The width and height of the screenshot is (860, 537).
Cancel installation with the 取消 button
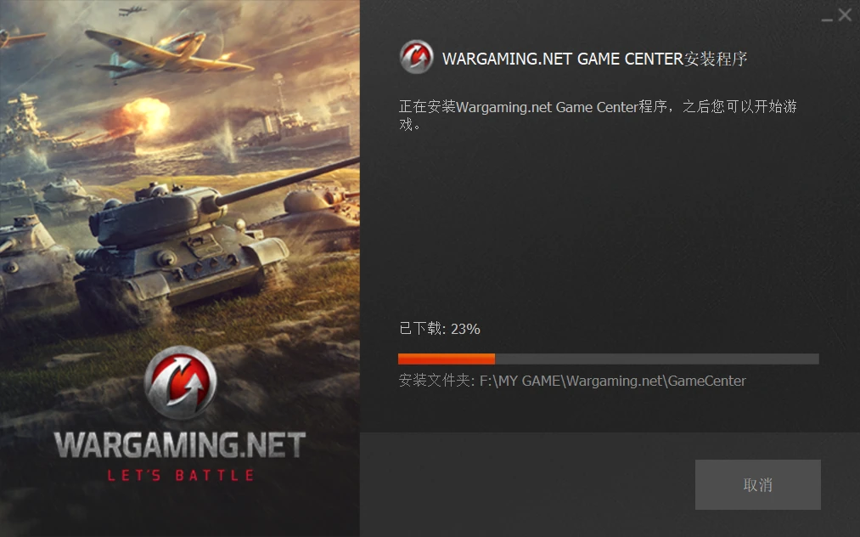pos(758,484)
